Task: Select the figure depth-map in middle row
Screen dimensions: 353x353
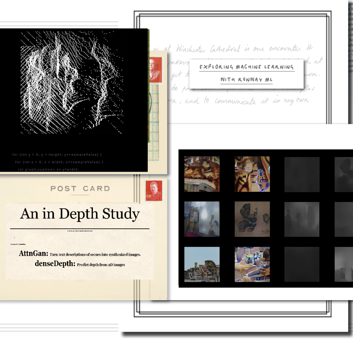Action: point(302,219)
